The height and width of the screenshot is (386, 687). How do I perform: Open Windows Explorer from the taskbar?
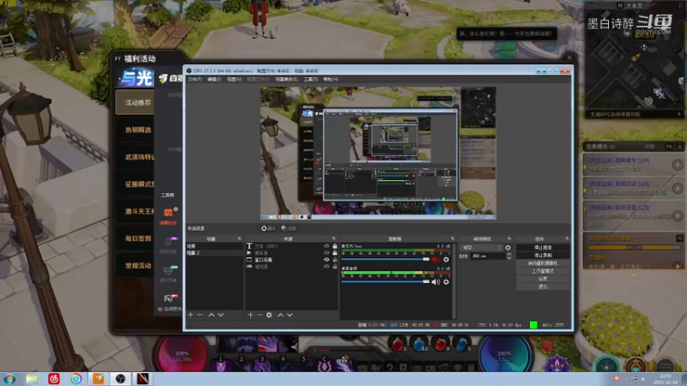point(32,378)
